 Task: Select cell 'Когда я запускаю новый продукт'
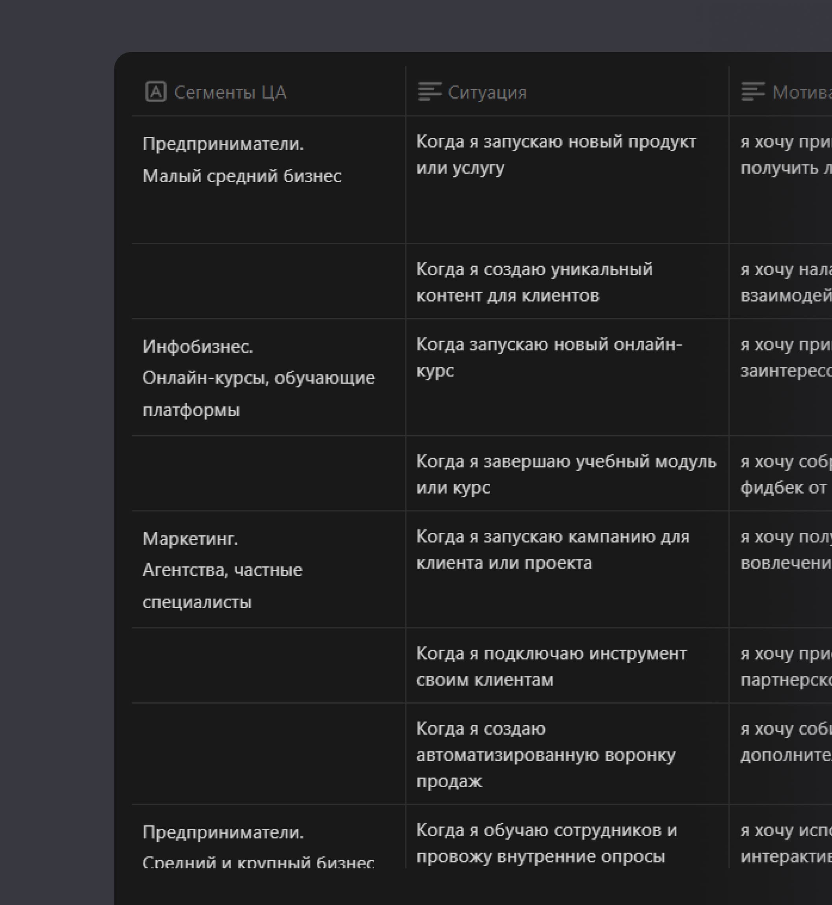coord(555,155)
